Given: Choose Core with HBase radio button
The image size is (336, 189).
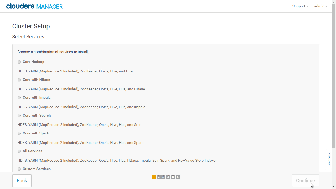Looking at the screenshot, I should coord(19,80).
